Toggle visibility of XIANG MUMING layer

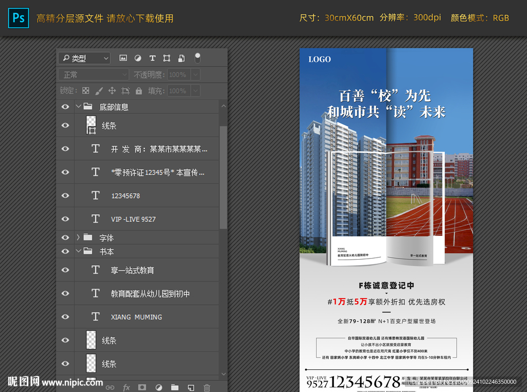pos(65,317)
